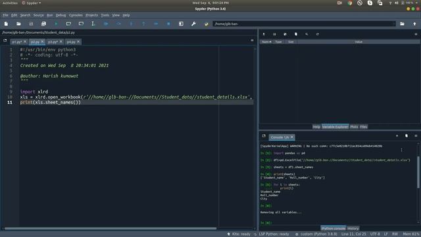Open the working directory path combo box
This screenshot has width=421, height=237.
304,24
